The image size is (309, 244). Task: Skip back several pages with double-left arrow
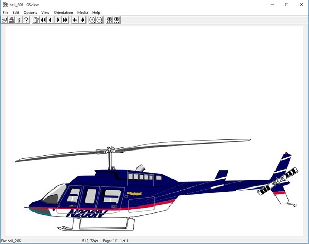pos(43,20)
